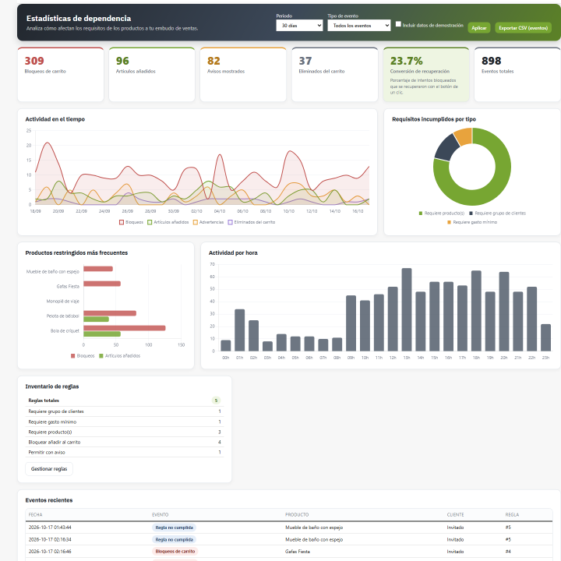The width and height of the screenshot is (561, 561).
Task: Click the 'Bloquear añadir al carrito' row
Action: point(125,442)
